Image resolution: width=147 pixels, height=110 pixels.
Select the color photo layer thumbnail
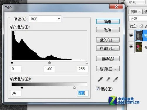point(139,47)
